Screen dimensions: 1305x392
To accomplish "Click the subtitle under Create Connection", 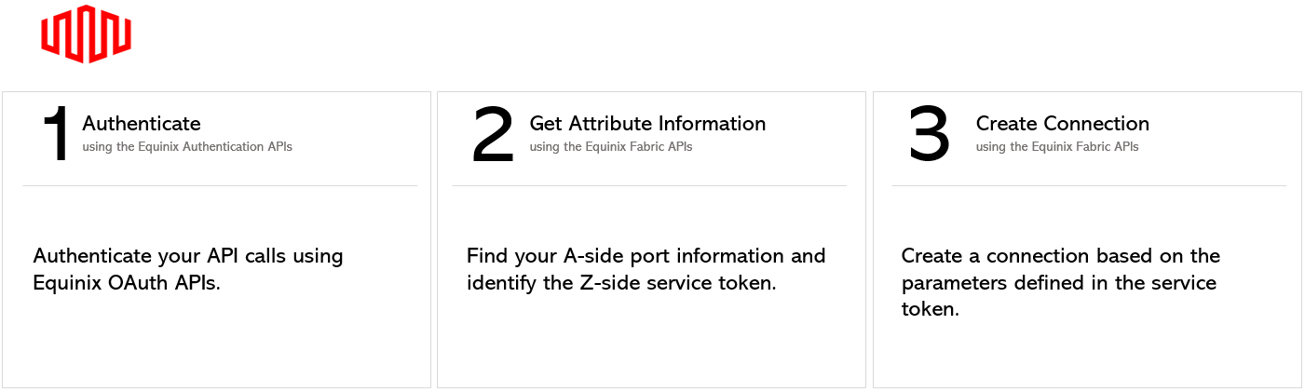I will [x=1057, y=146].
